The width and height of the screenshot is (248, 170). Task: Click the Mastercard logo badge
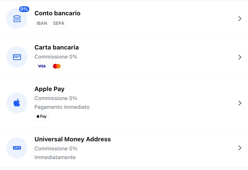coord(57,66)
